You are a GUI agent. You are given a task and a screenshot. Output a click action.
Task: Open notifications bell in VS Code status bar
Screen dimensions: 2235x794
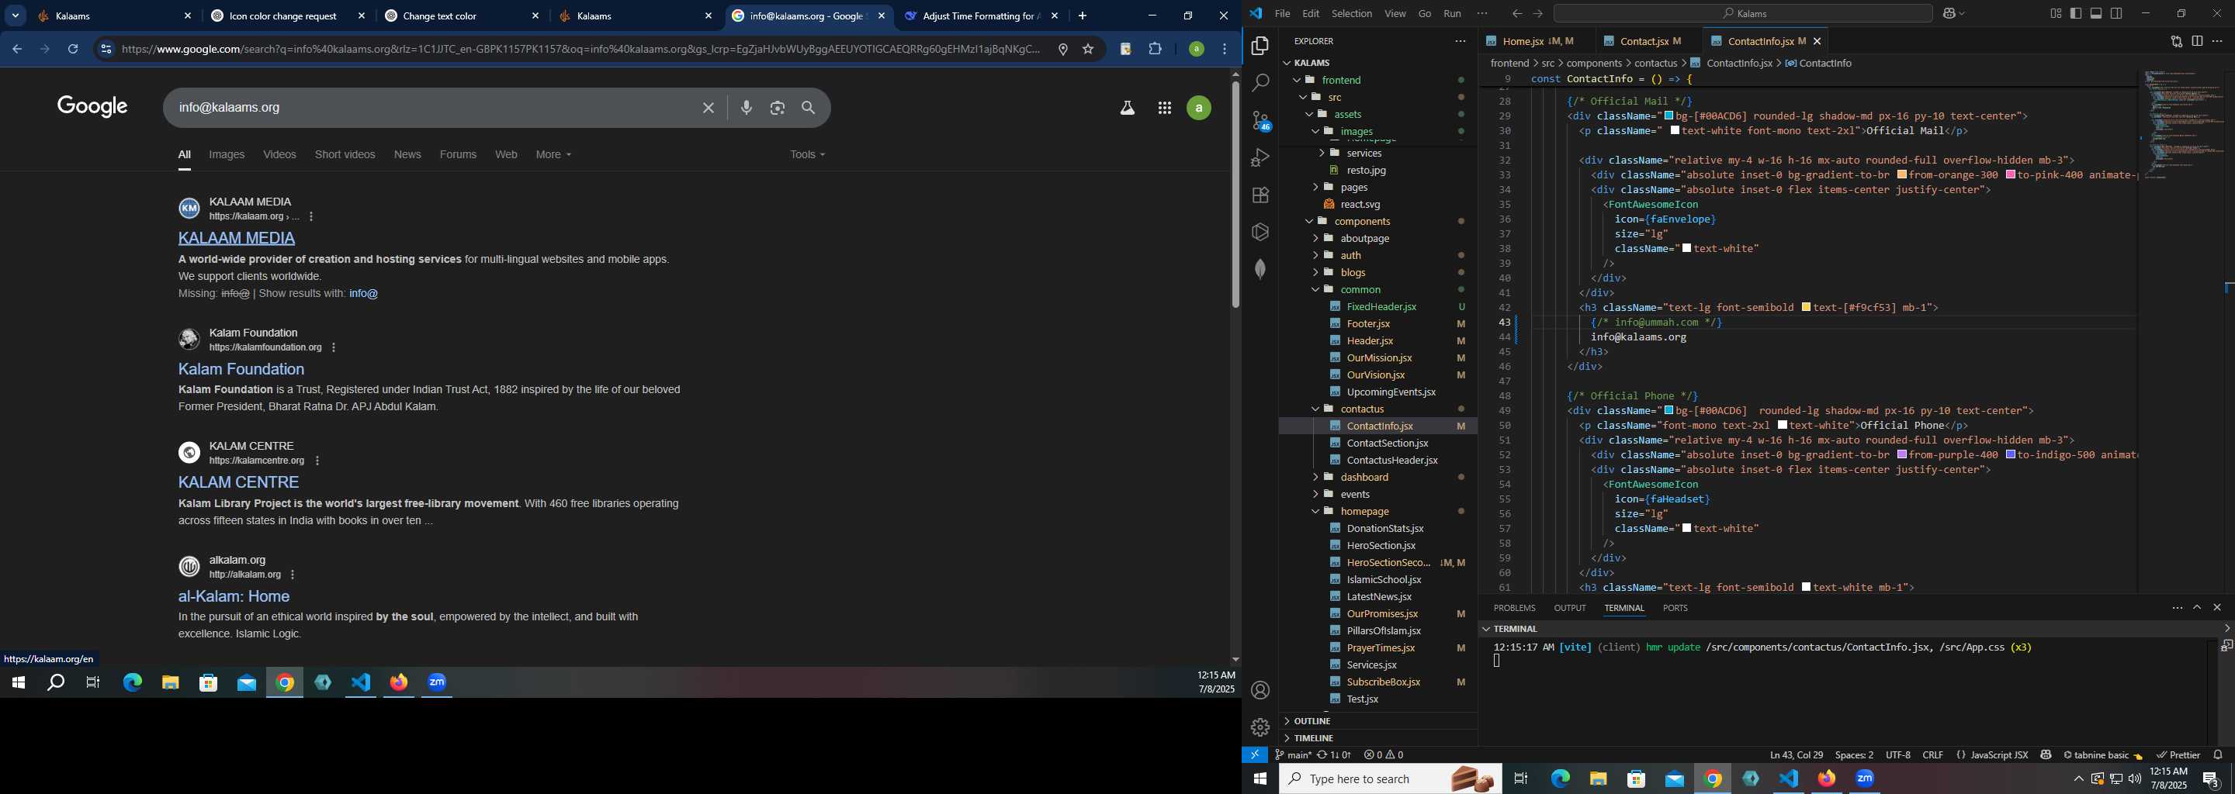click(x=2218, y=755)
